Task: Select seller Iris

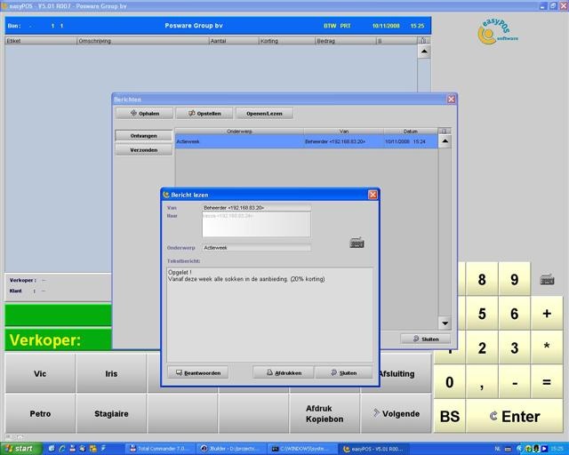Action: pos(111,373)
